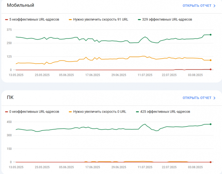The image size is (222, 174).
Task: Click the green endpoint dot on the ПК chart
Action: tap(210, 124)
